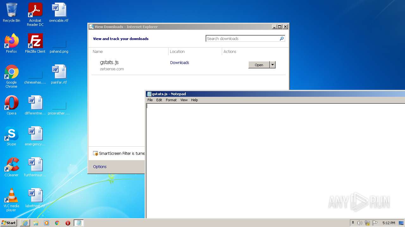Image resolution: width=405 pixels, height=227 pixels.
Task: Open owncable.rtf document icon
Action: [x=59, y=13]
